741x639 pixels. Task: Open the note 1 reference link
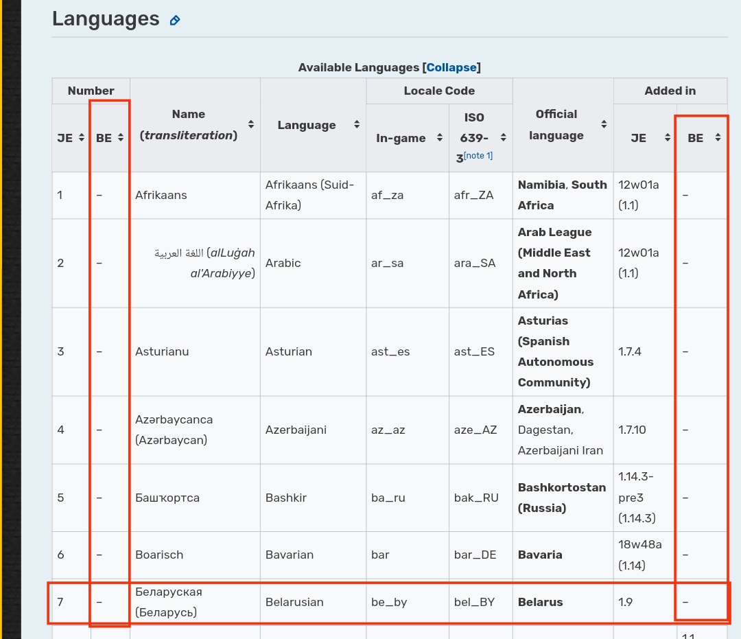(x=478, y=156)
